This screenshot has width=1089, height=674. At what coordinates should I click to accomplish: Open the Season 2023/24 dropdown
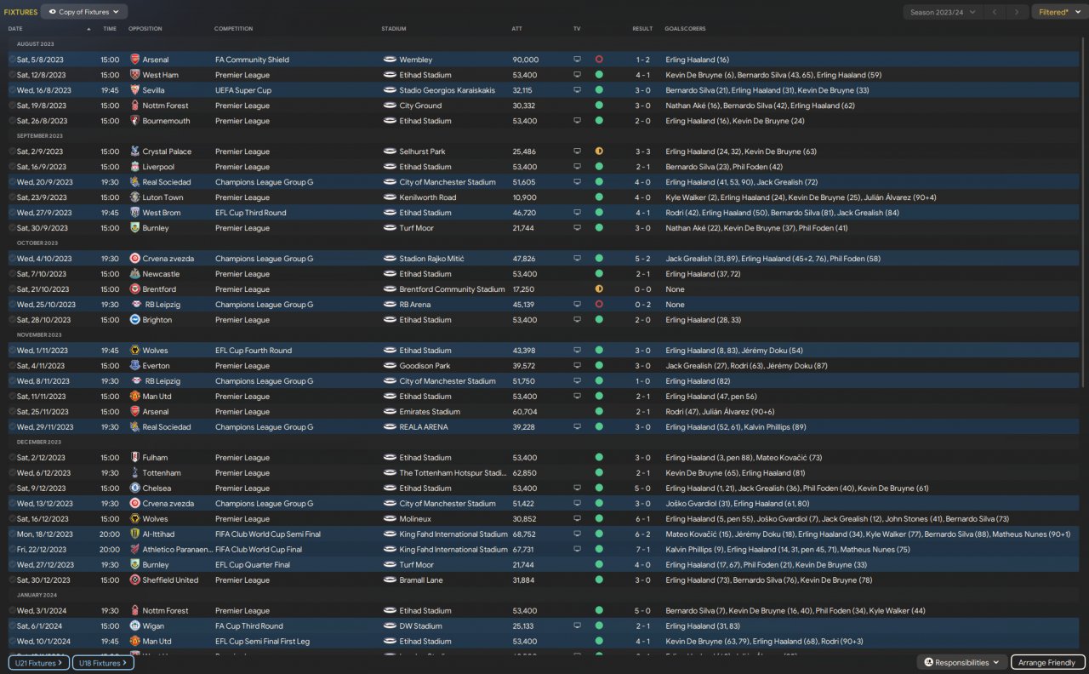pos(944,12)
